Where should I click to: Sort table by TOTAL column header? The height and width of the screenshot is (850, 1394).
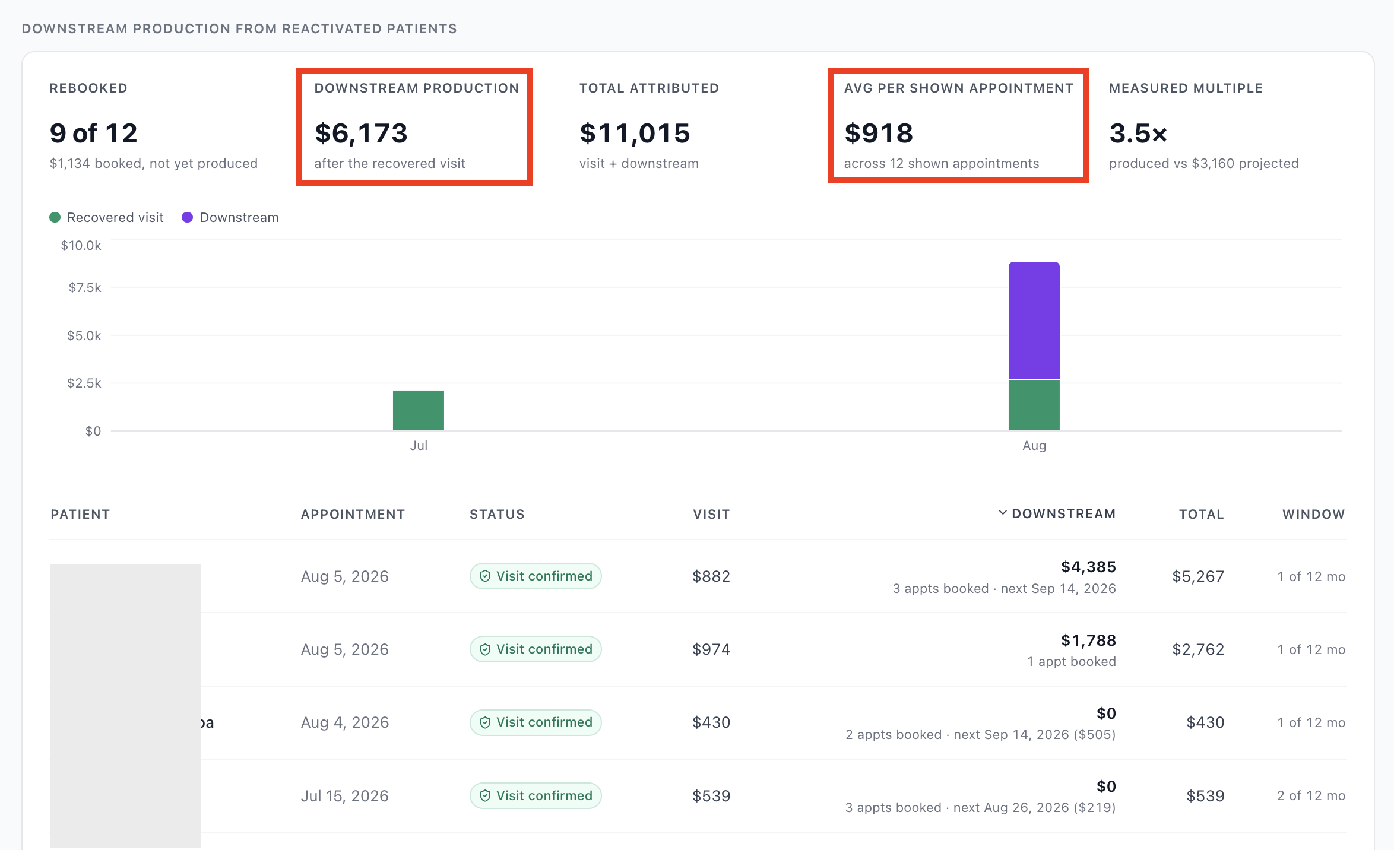1201,514
